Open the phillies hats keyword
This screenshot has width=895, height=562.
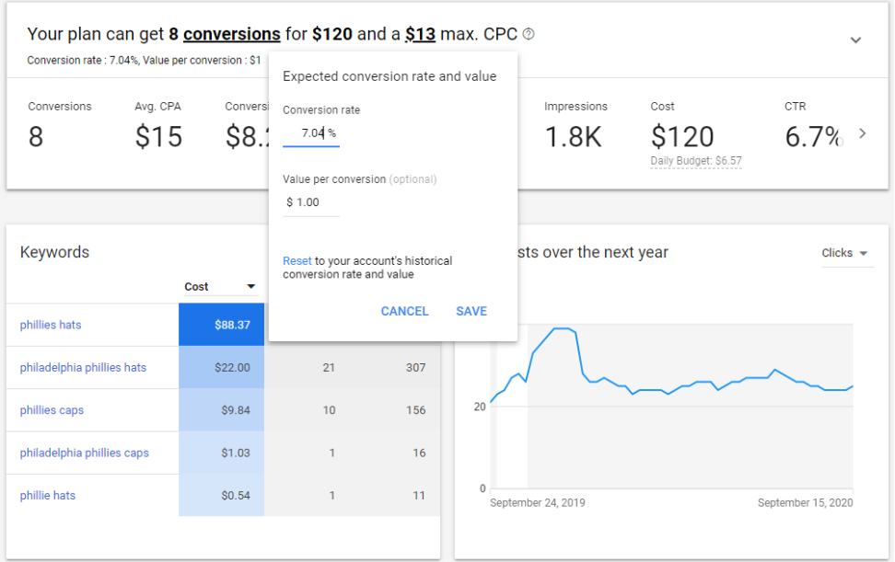[51, 325]
